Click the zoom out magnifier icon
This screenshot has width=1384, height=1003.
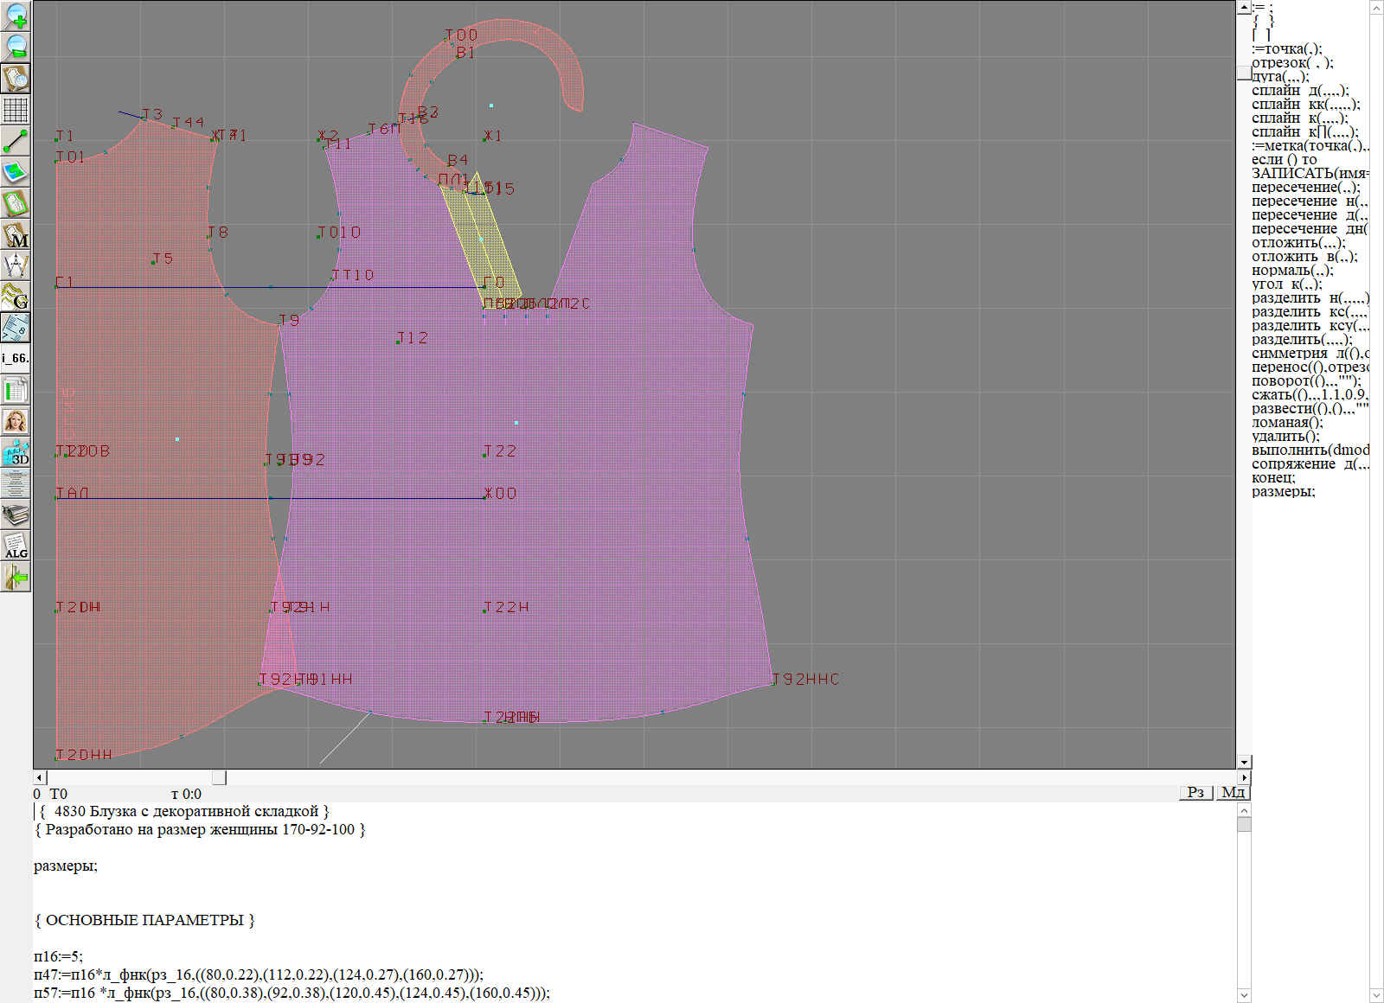[16, 47]
